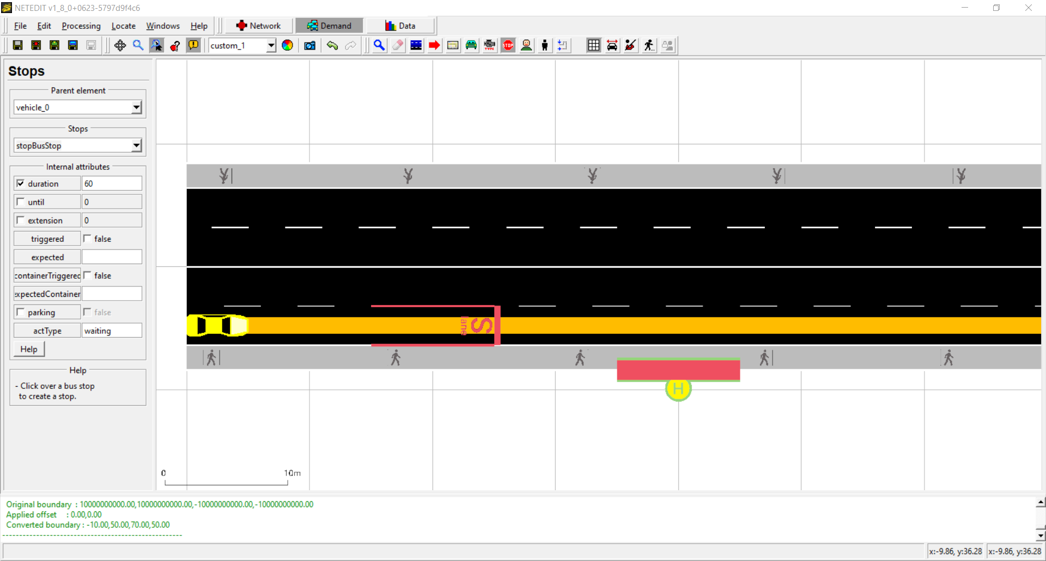The image size is (1046, 561).
Task: Click the red arrow route mode icon
Action: (x=434, y=46)
